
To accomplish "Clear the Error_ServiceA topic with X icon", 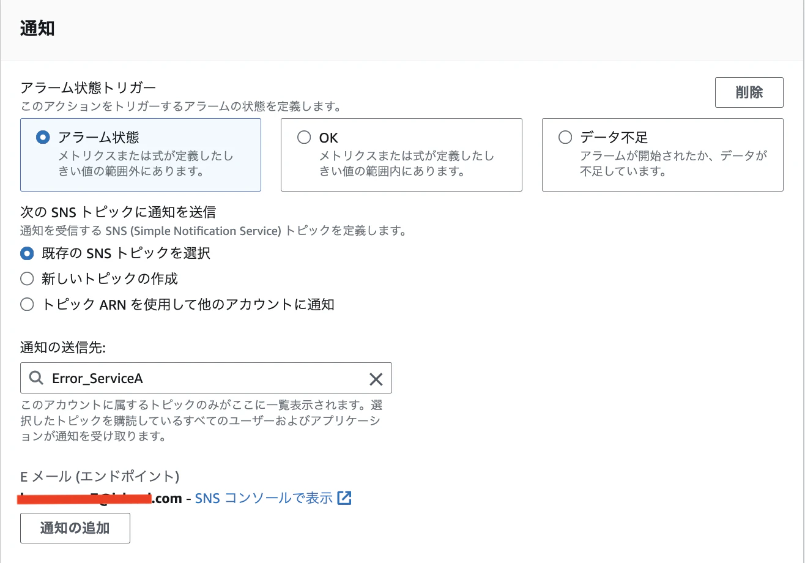I will (x=376, y=379).
